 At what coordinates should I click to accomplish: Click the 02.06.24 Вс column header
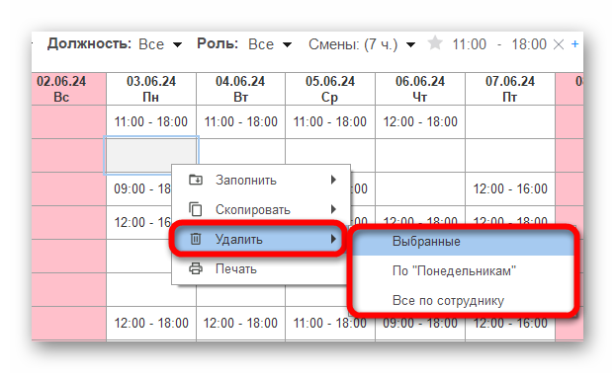[68, 89]
